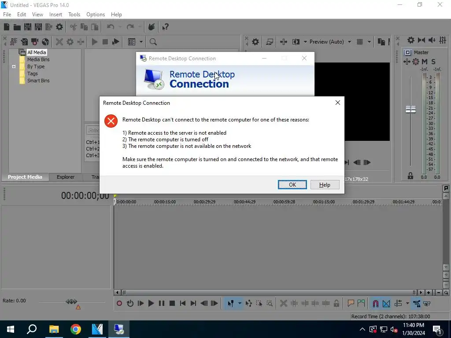Click the Undo arrow icon
451x338 pixels.
(x=111, y=27)
